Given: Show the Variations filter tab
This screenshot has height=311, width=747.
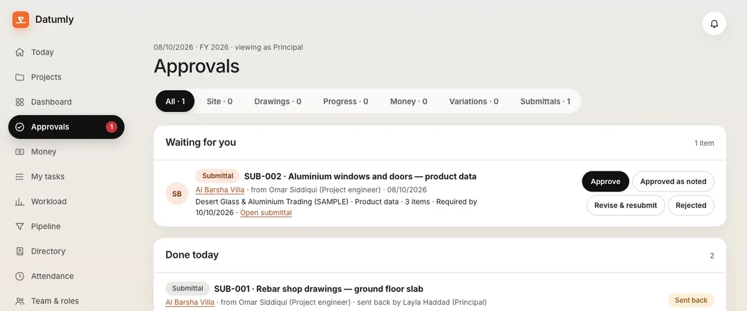Looking at the screenshot, I should click(x=474, y=102).
